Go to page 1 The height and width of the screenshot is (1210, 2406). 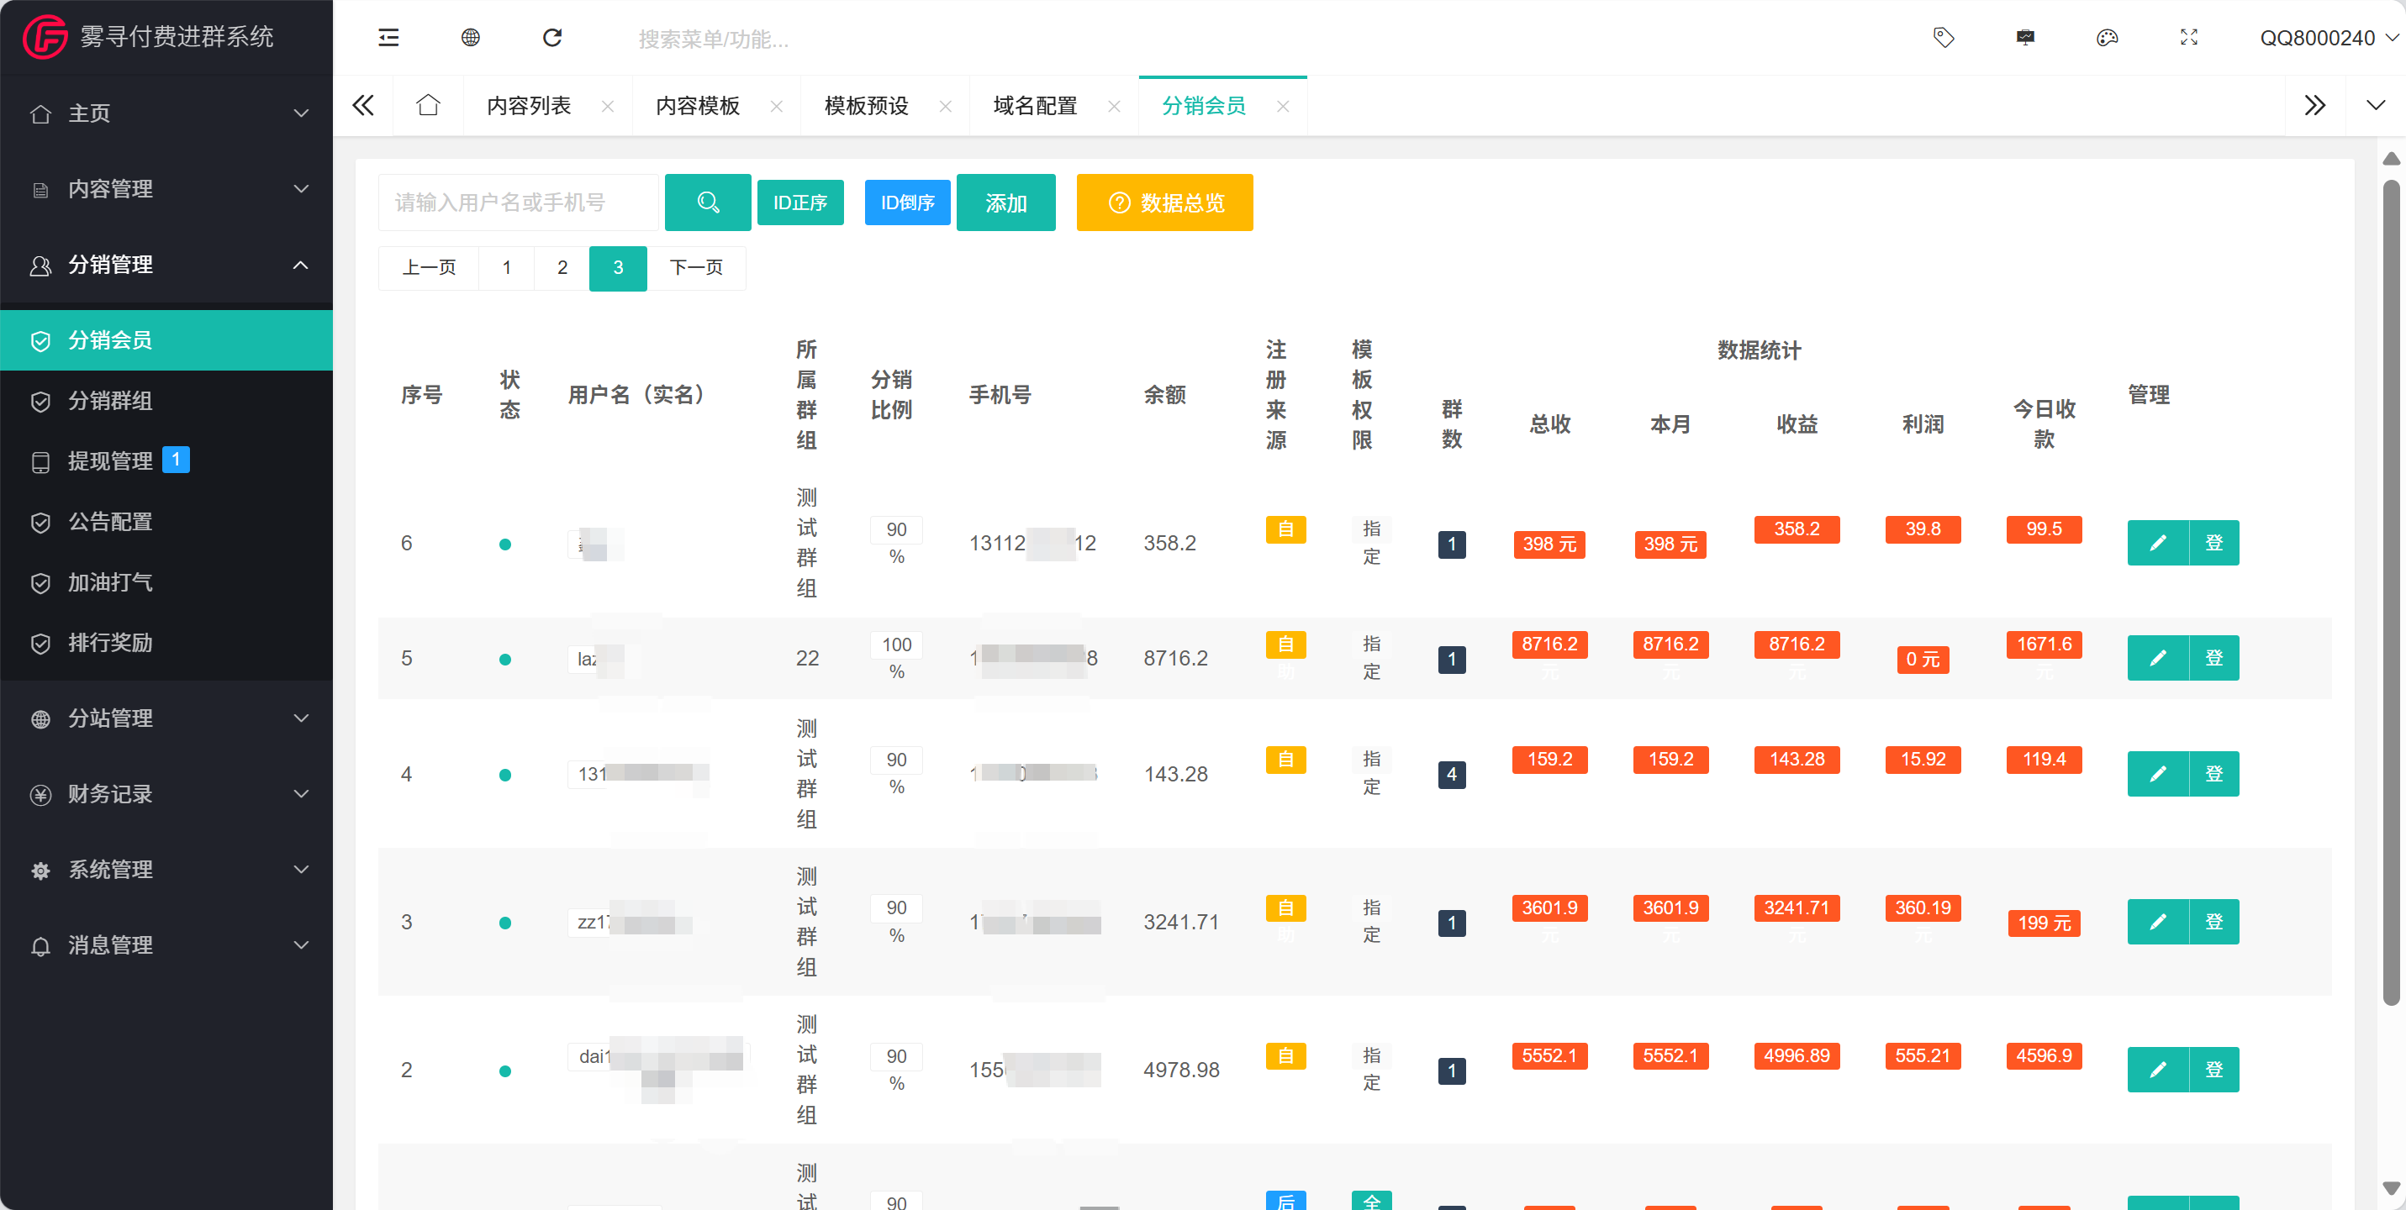click(x=506, y=268)
